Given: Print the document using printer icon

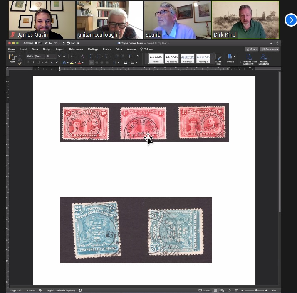Looking at the screenshot, I should click(68, 43).
